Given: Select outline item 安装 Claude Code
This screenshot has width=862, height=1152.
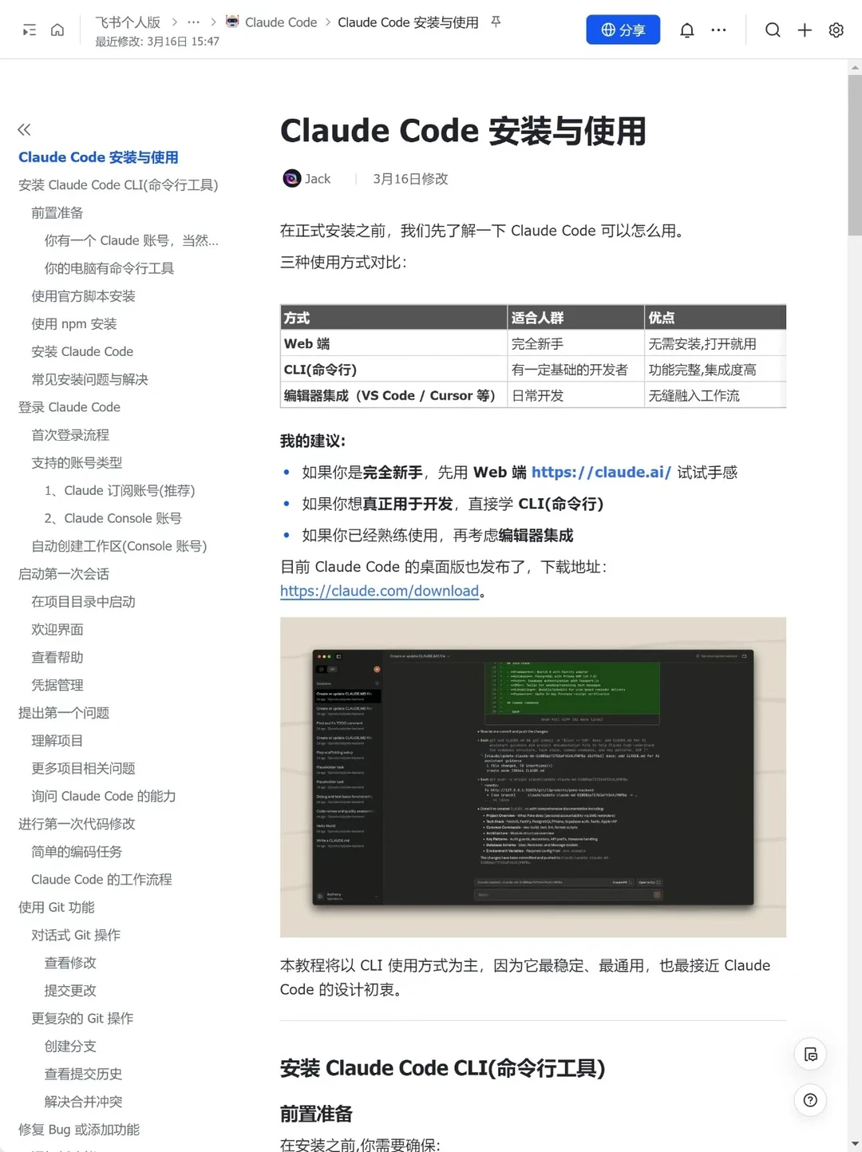Looking at the screenshot, I should (x=82, y=351).
